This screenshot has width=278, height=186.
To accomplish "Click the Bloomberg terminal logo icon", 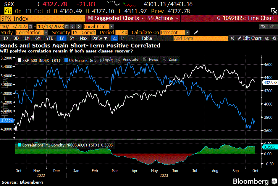I will click(274, 181).
